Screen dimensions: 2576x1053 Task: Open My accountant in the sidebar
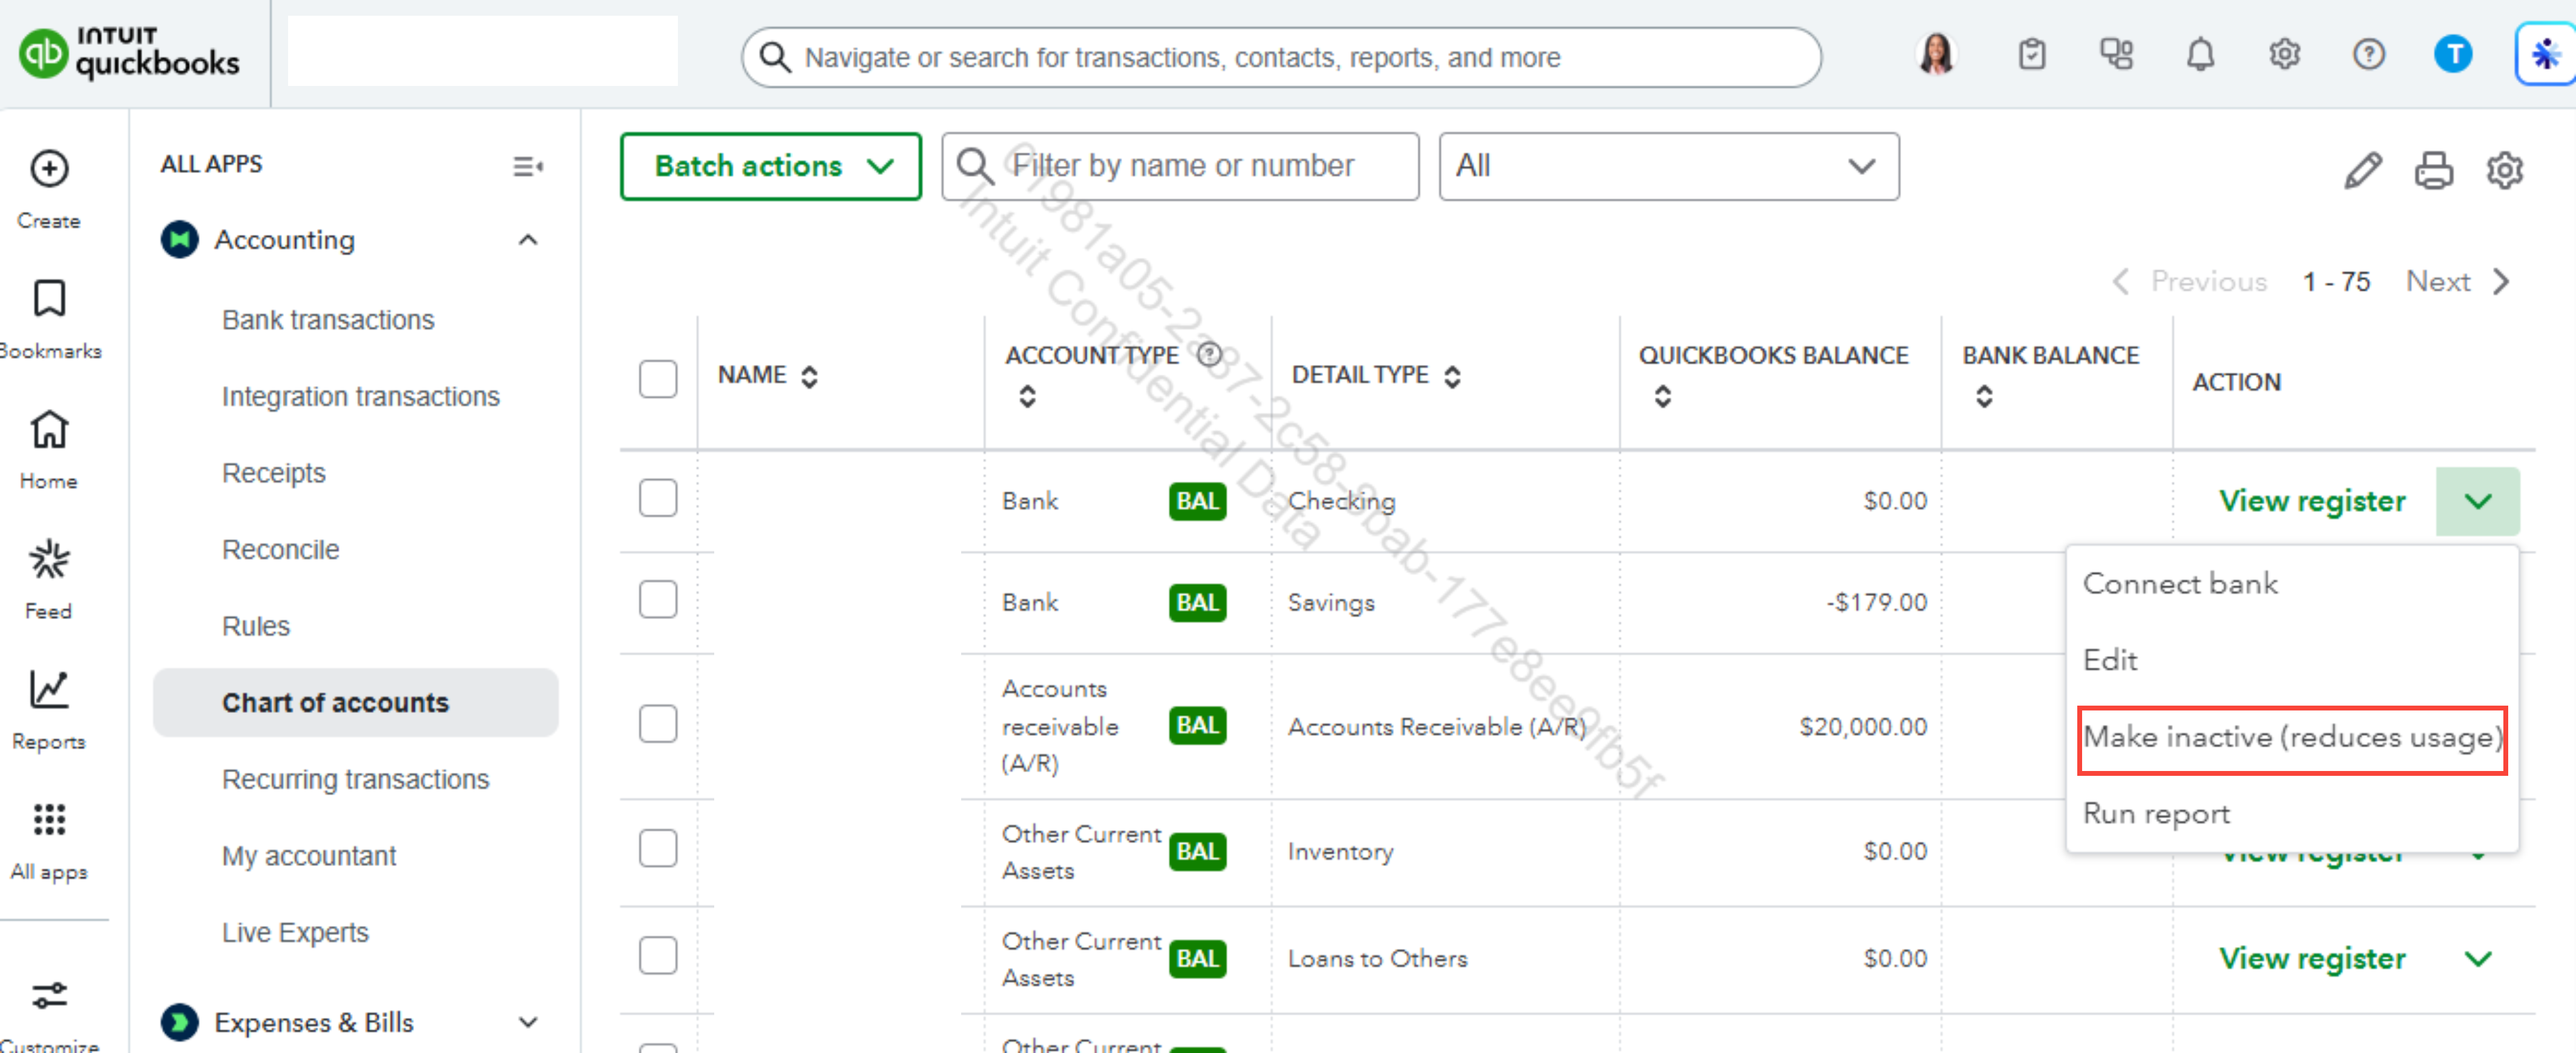[x=309, y=856]
